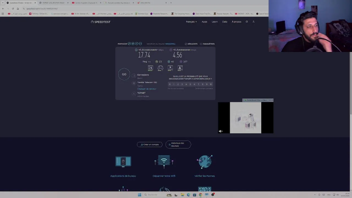352x198 pixels.
Task: Open the Dépanner Votre Wifi link
Action: coord(164,176)
